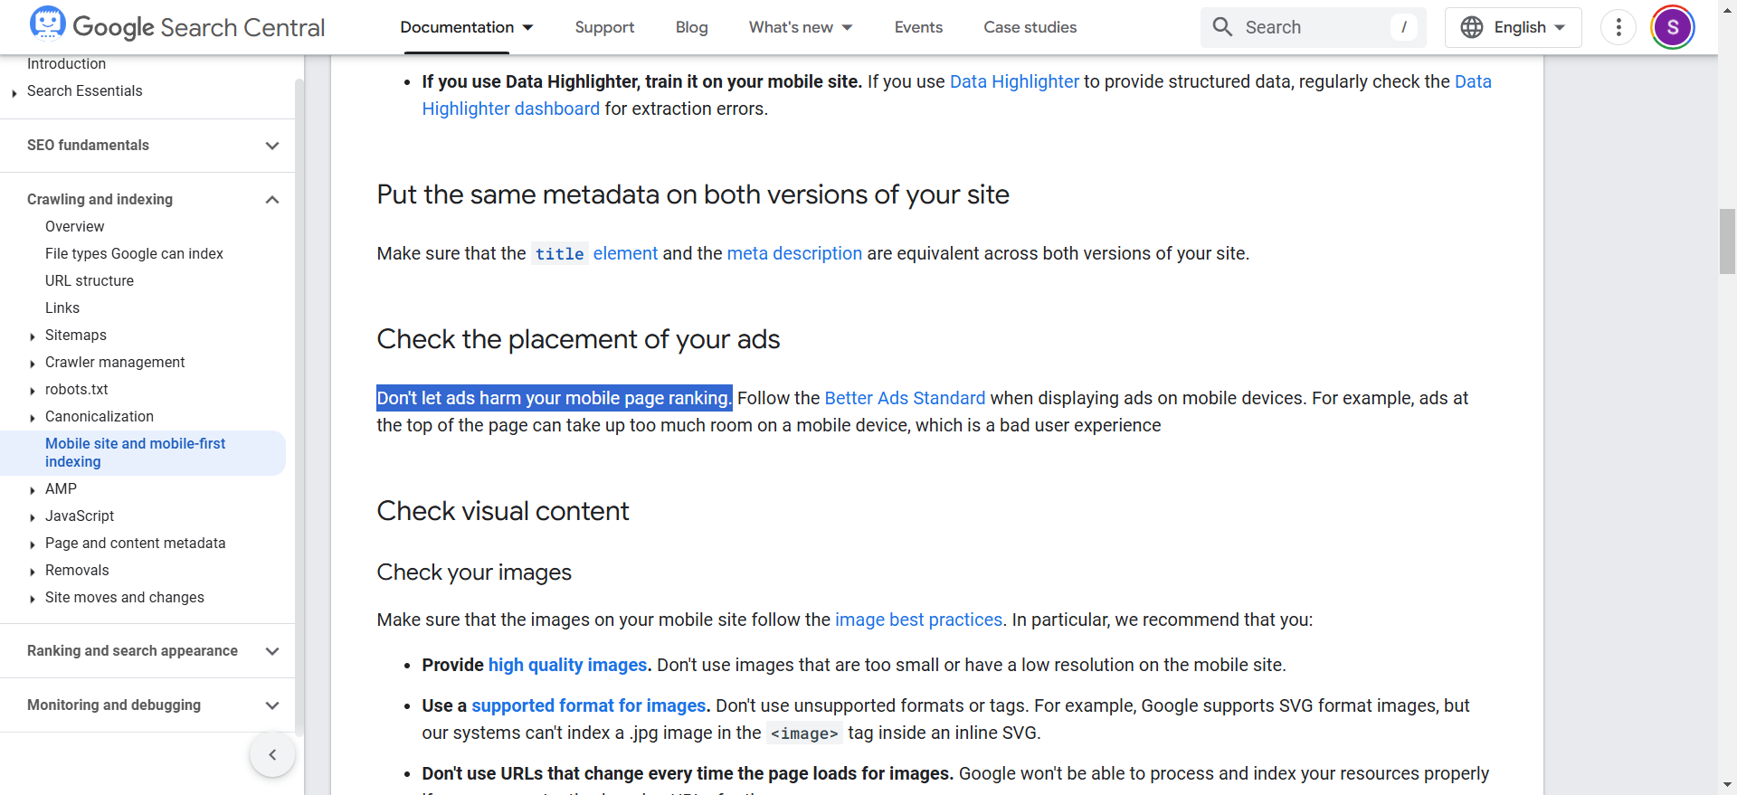The image size is (1737, 795).
Task: Open the three-dot more options menu
Action: tap(1618, 27)
